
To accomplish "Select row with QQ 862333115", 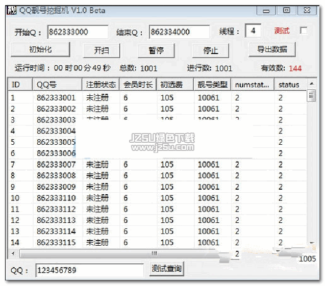I will click(157, 242).
